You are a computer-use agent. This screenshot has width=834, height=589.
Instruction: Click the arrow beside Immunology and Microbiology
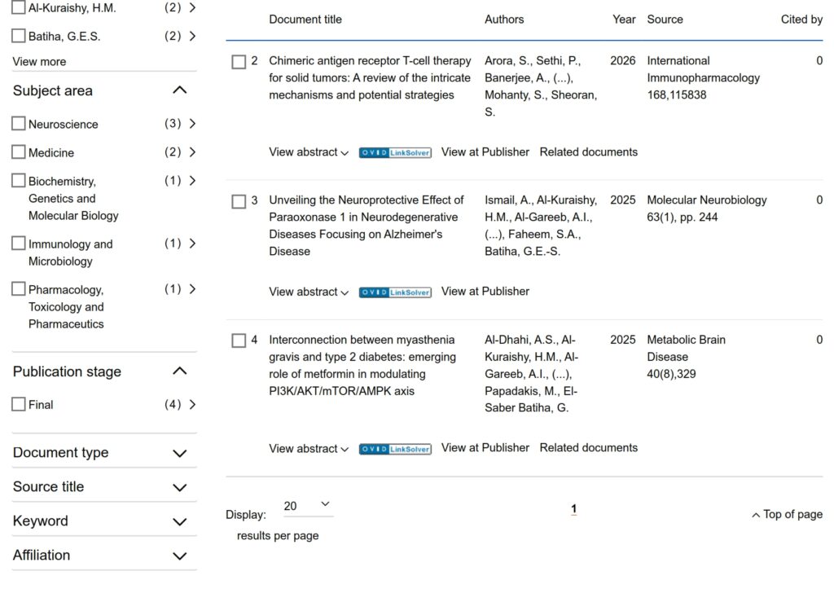click(x=192, y=244)
